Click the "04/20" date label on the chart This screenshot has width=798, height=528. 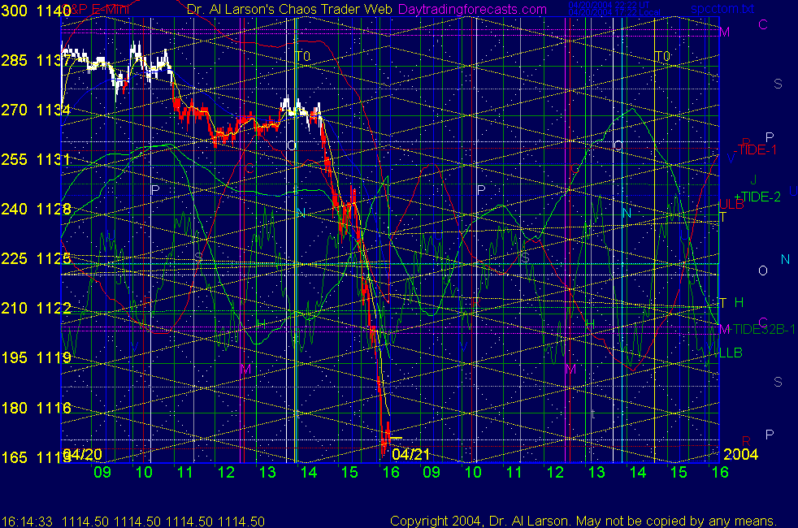[82, 454]
